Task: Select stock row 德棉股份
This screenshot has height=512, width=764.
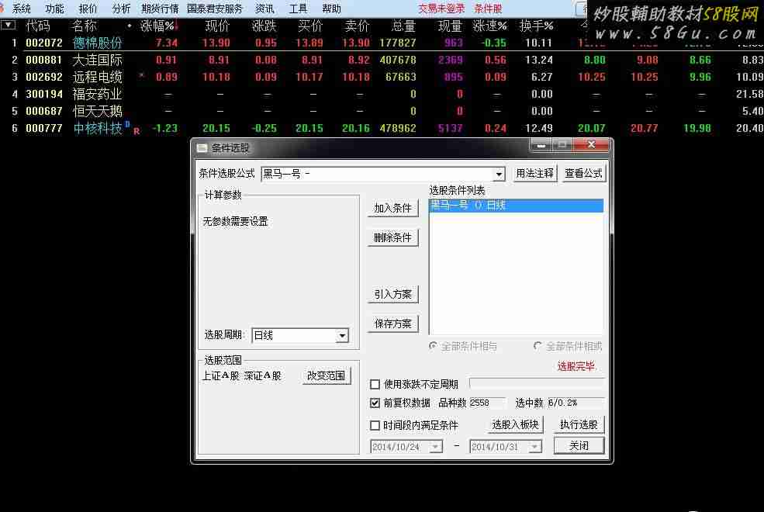Action: [382, 43]
